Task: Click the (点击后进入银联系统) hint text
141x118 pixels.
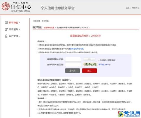Action: click(x=107, y=60)
